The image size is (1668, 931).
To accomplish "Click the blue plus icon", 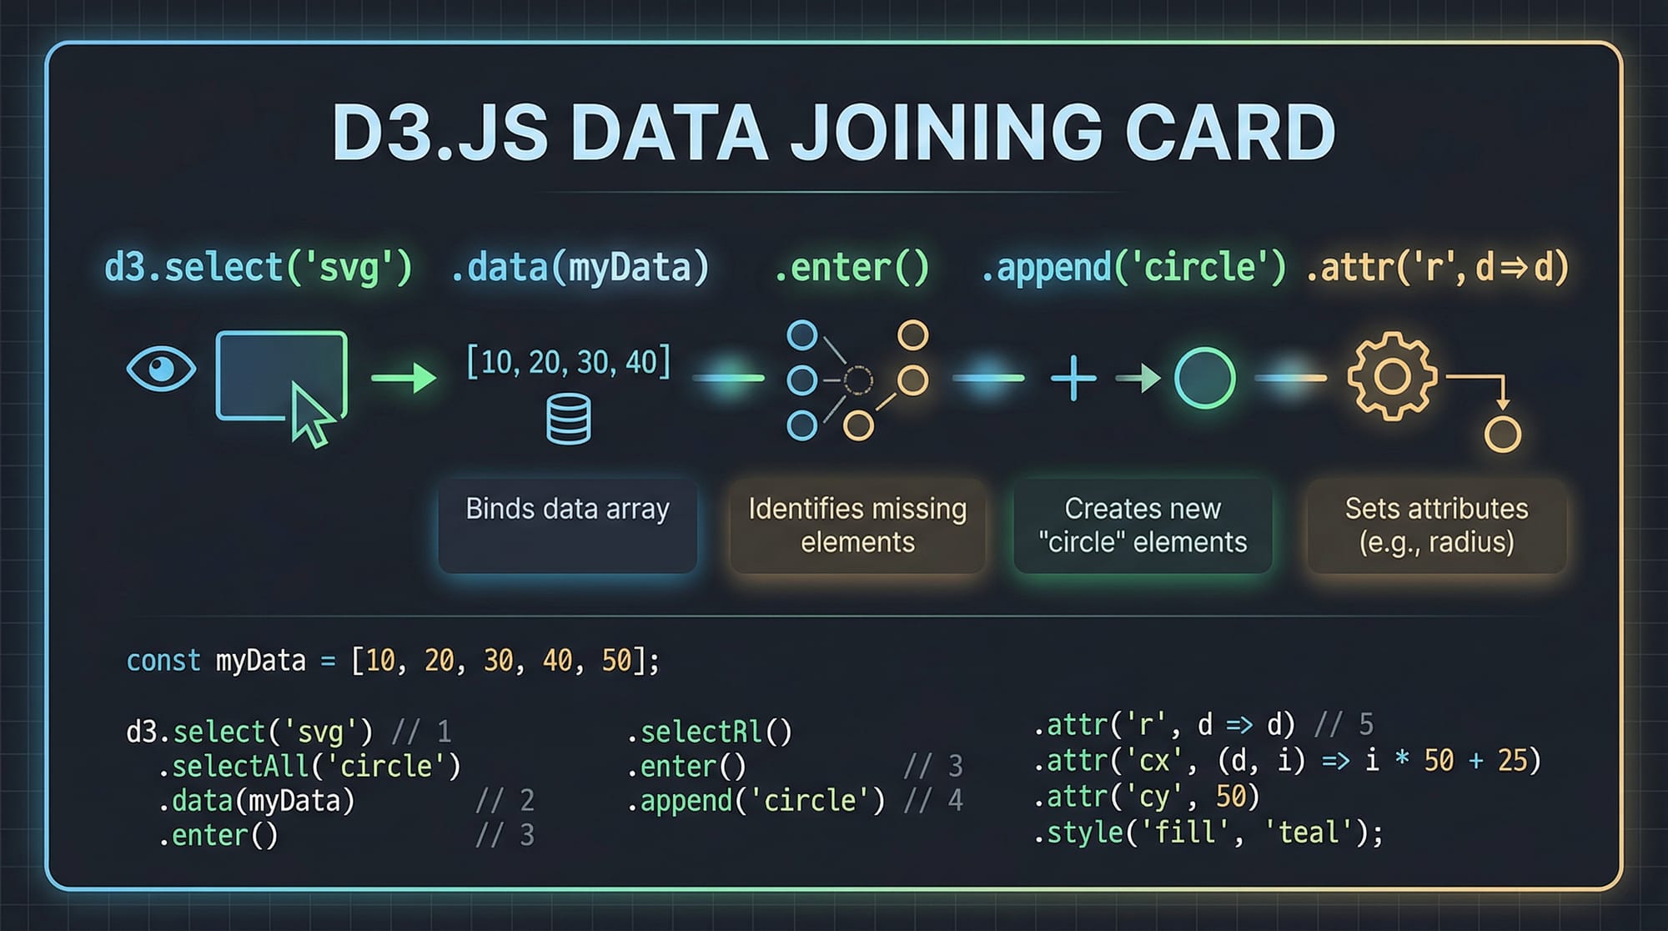I will point(1073,378).
